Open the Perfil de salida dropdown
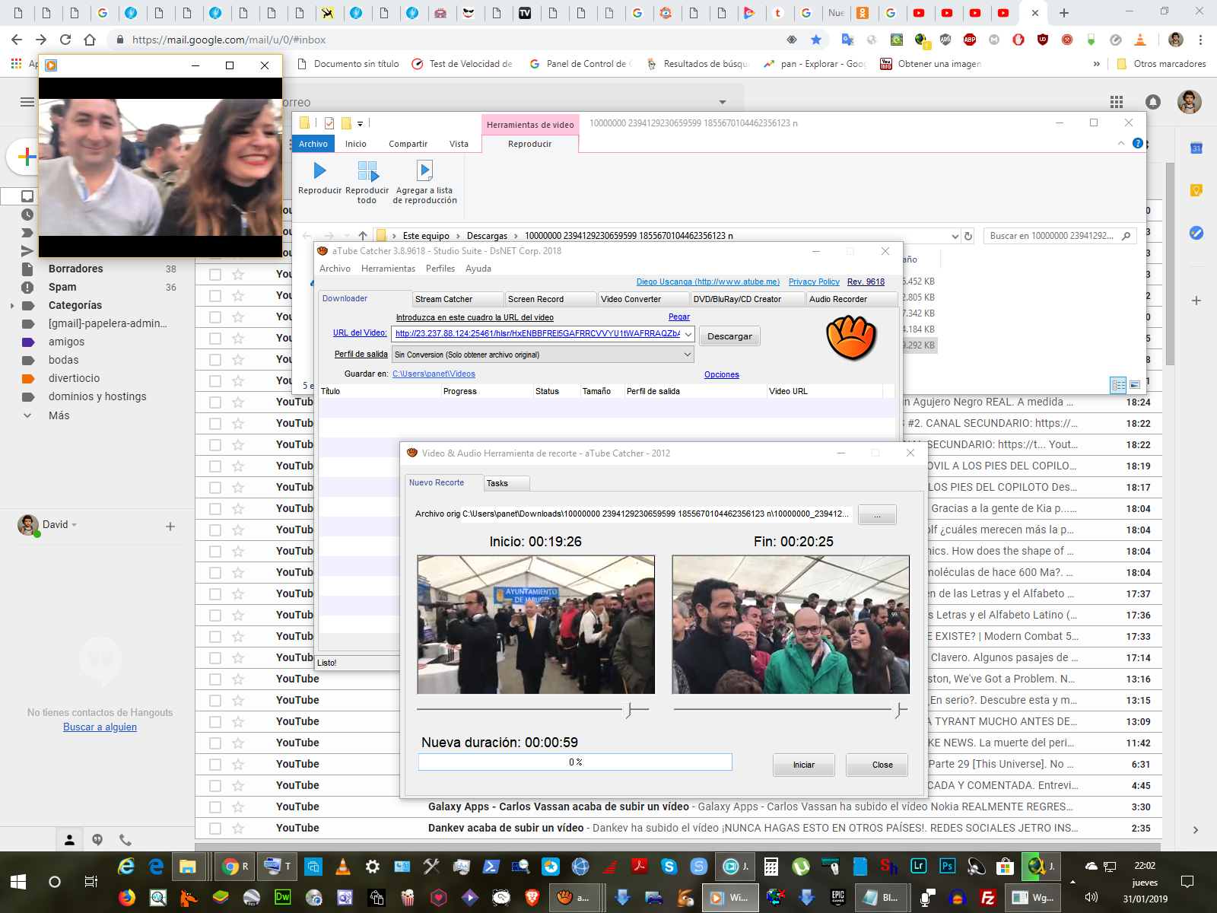Image resolution: width=1217 pixels, height=913 pixels. (688, 355)
